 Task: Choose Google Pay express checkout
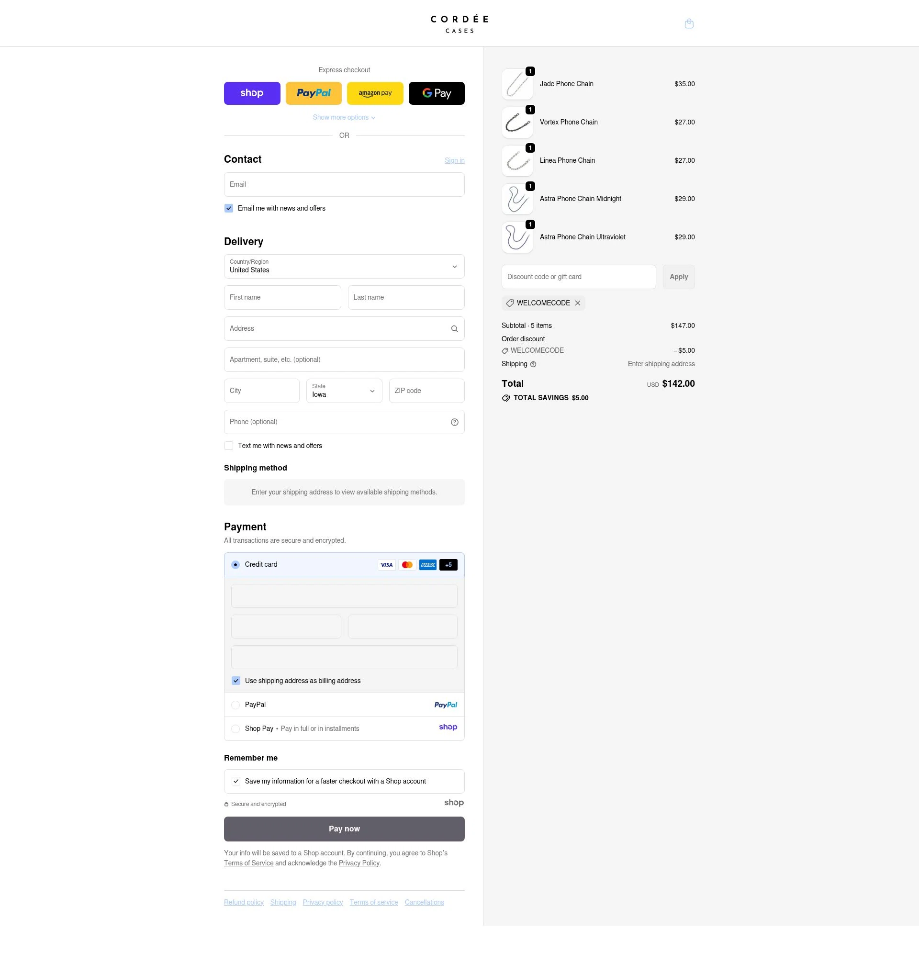coord(436,93)
